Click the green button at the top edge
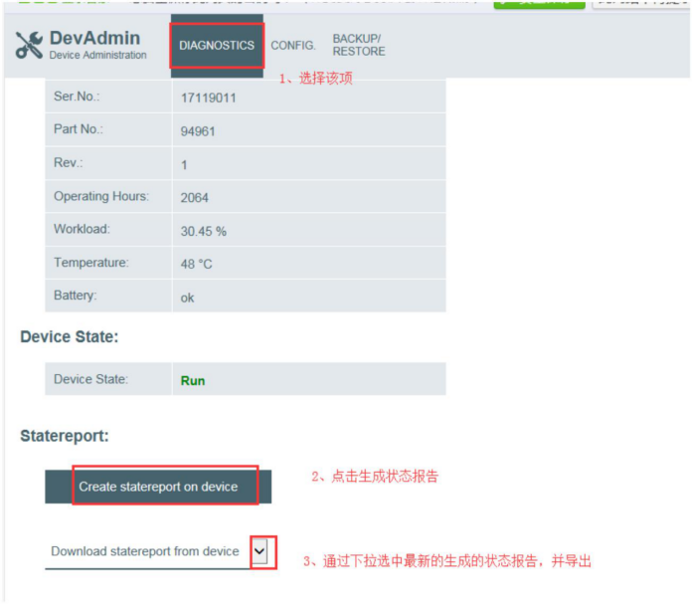692x604 pixels. [x=539, y=4]
